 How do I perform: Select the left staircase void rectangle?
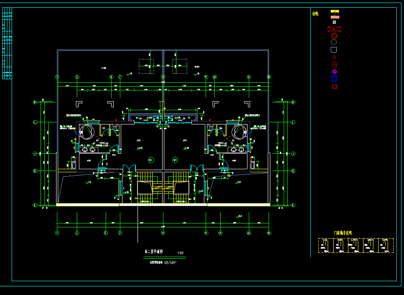click(x=145, y=188)
